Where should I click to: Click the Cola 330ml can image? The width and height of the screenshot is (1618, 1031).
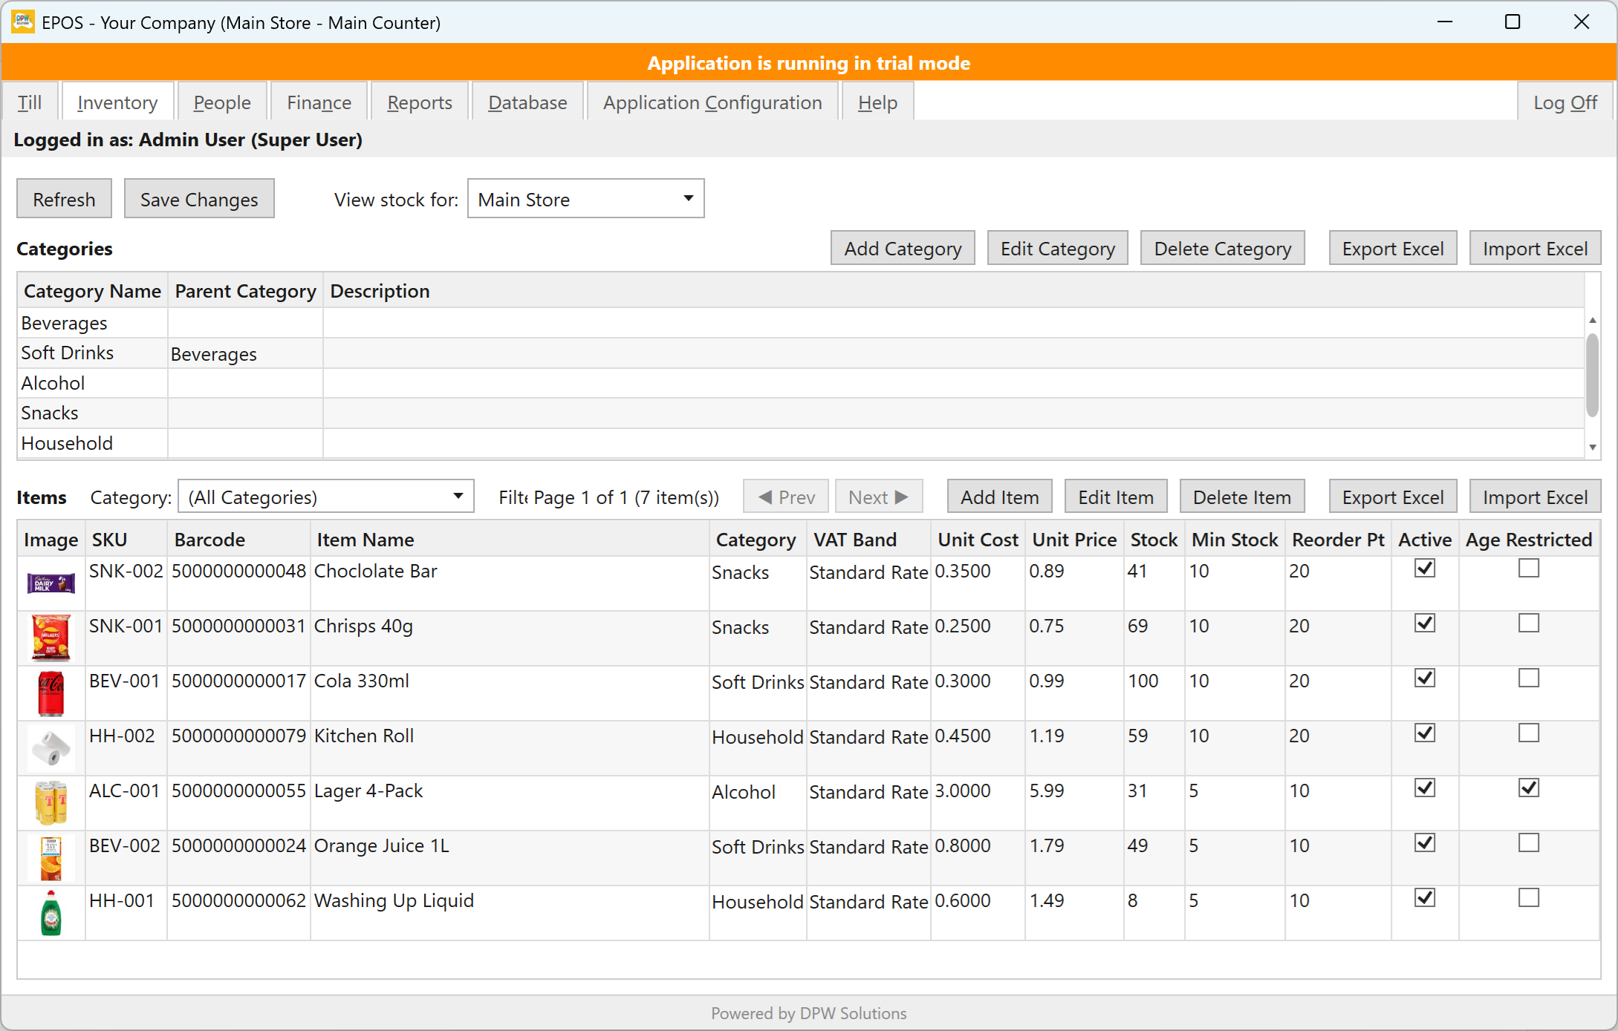pyautogui.click(x=51, y=693)
